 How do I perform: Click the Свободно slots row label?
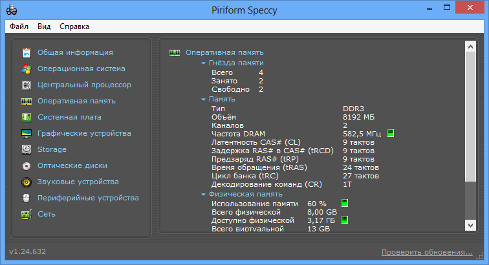tap(230, 89)
